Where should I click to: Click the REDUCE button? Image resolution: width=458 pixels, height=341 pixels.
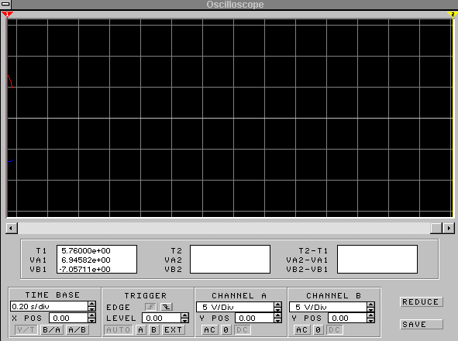click(422, 301)
